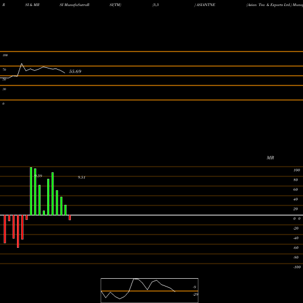Image resolution: width=303 pixels, height=303 pixels.
Task: Click the 9.51 value label
Action: (x=82, y=178)
